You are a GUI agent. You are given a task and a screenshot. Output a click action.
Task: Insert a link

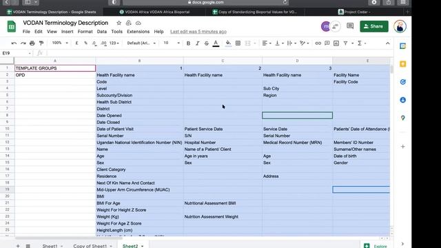tap(318, 43)
